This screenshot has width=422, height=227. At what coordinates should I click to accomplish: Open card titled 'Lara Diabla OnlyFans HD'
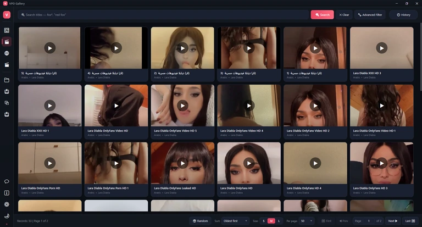(249, 169)
